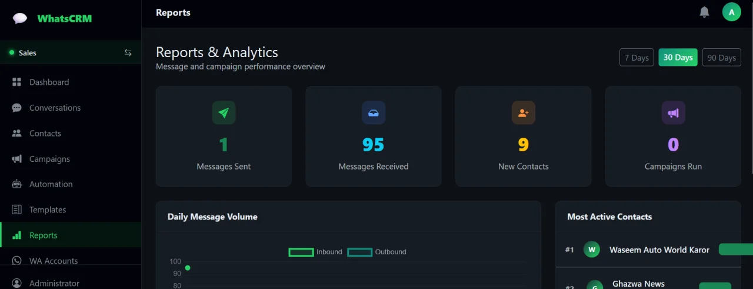Click the workspace switch arrows icon
753x289 pixels.
(x=128, y=52)
